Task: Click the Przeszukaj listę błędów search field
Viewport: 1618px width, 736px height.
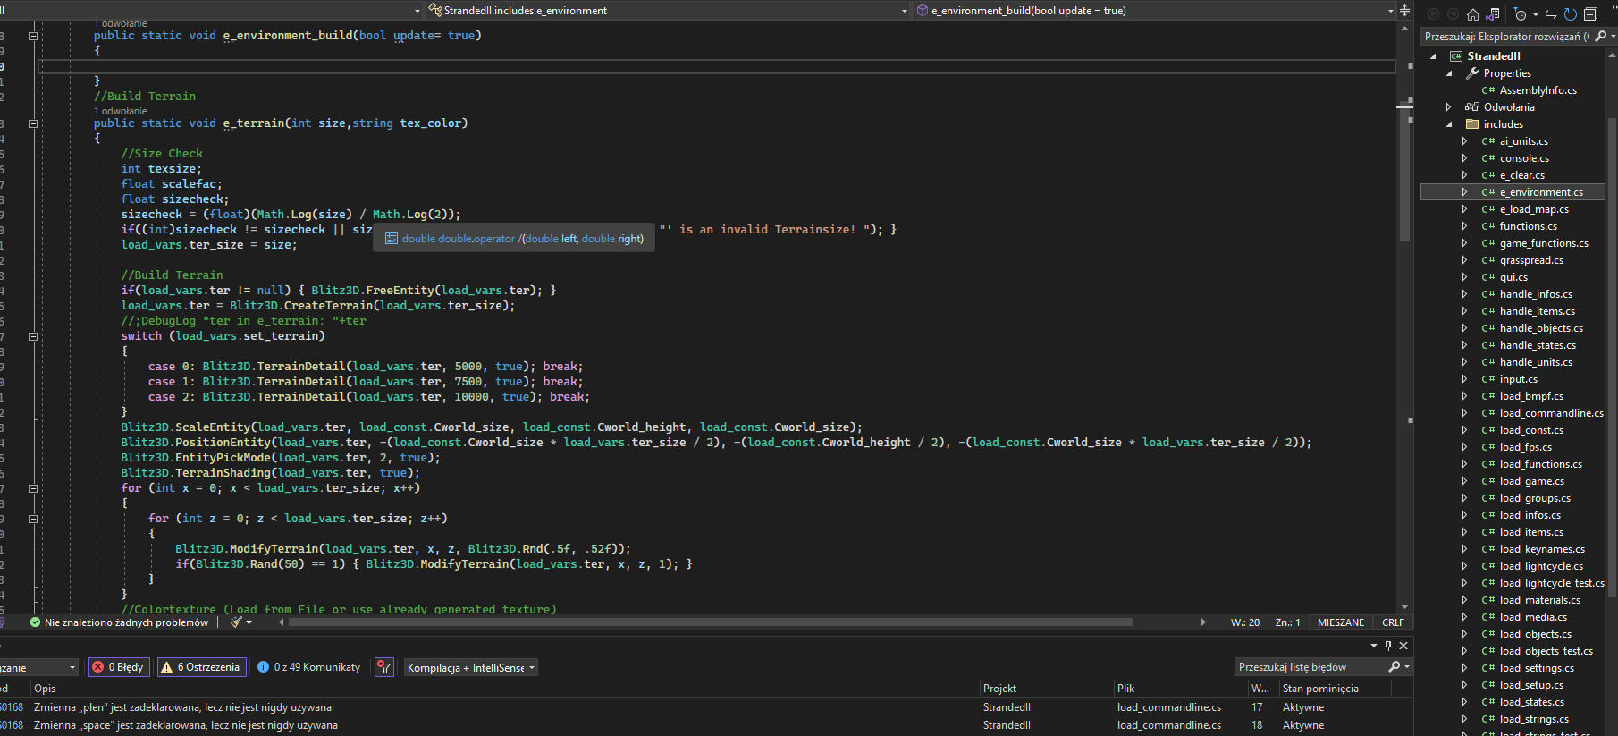Action: tap(1310, 667)
